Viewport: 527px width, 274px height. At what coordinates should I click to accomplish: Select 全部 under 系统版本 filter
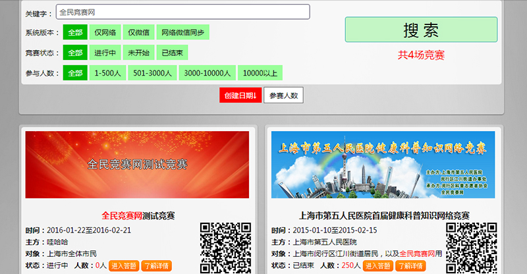[75, 32]
